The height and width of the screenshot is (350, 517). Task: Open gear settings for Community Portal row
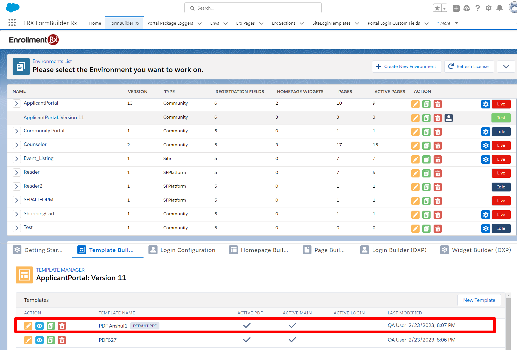tap(485, 132)
